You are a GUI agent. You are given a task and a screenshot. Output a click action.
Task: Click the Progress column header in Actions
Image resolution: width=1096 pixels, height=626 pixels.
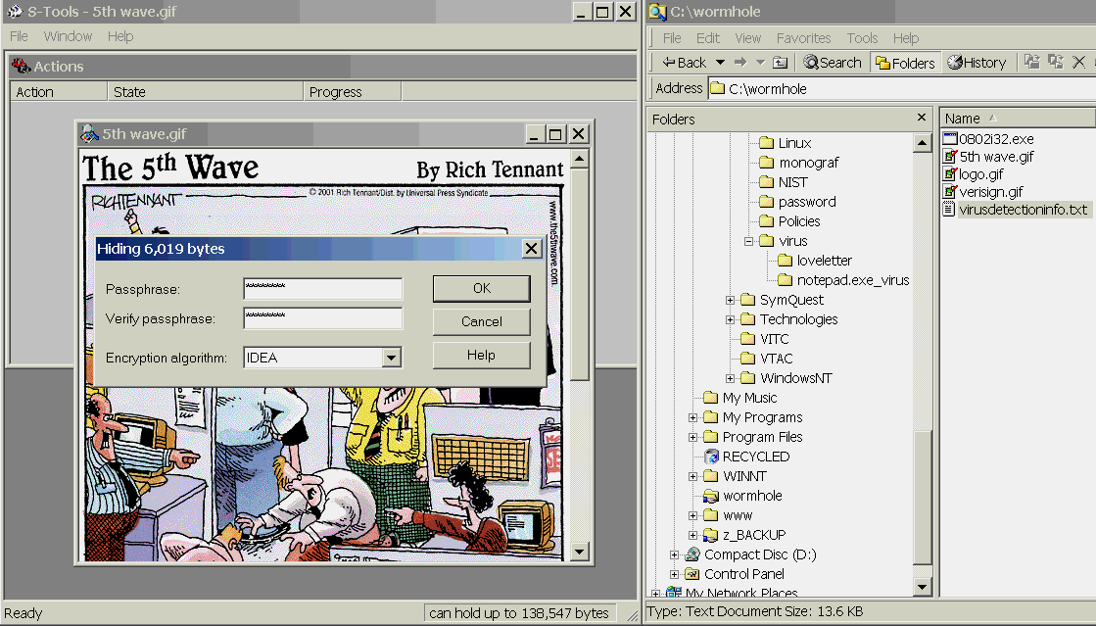click(x=353, y=92)
